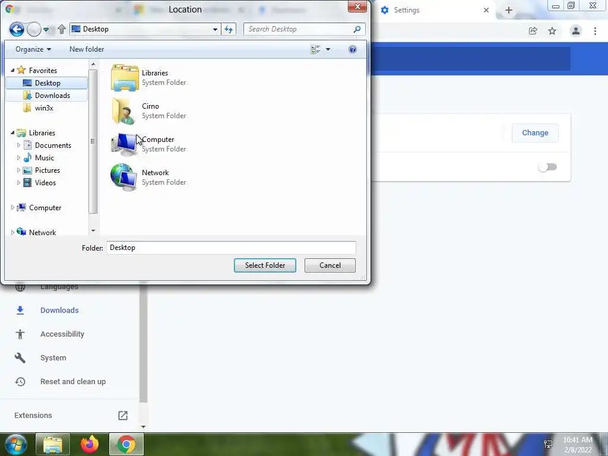Select Network system folder icon in list
Viewport: 608px width, 456px height.
point(125,178)
